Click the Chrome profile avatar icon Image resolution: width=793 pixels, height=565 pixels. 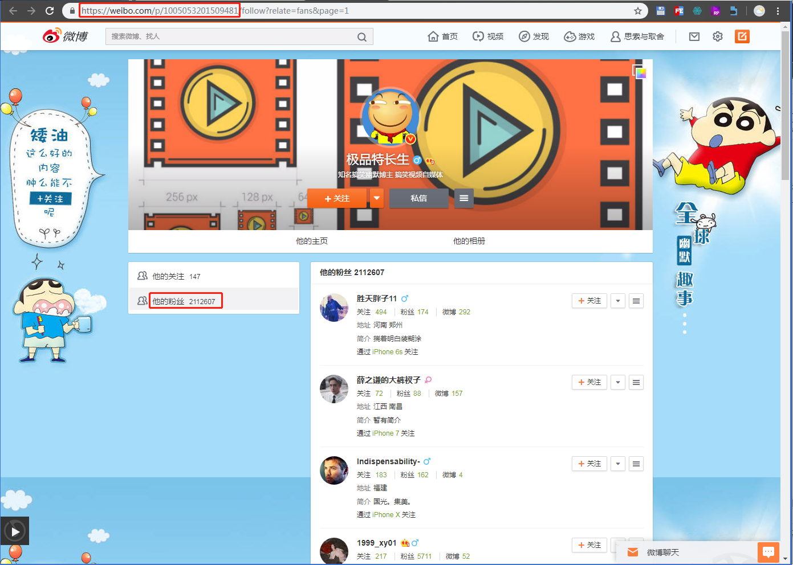[x=759, y=11]
